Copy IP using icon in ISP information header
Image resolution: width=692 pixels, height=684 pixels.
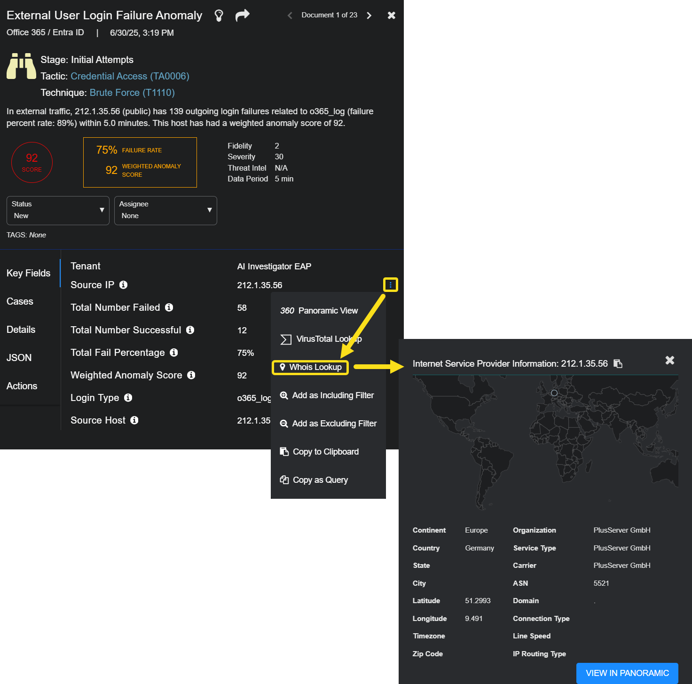pos(618,364)
